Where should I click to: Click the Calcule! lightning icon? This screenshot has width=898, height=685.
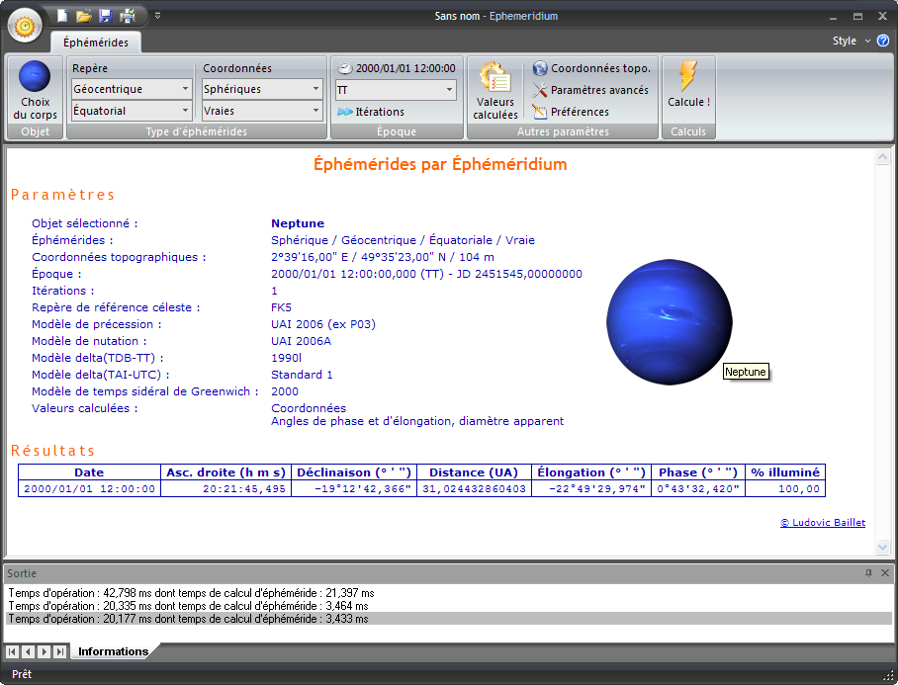[x=688, y=86]
